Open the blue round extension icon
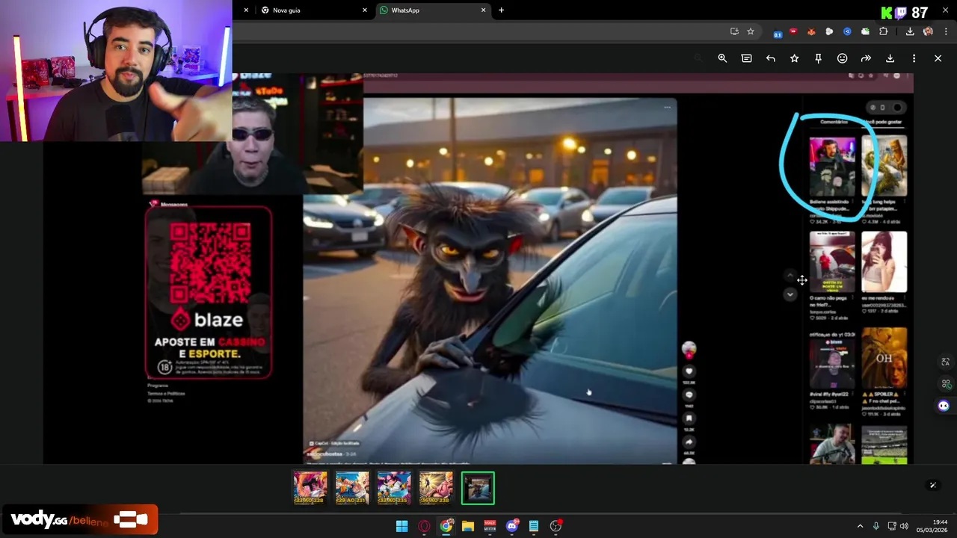 tap(847, 31)
